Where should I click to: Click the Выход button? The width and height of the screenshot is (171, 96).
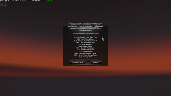click(96, 62)
